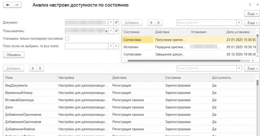Click the Обновить button
Screen dimensions: 260x136
[x=14, y=55]
